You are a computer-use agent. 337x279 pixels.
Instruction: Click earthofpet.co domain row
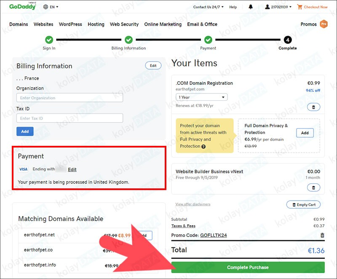pyautogui.click(x=88, y=250)
